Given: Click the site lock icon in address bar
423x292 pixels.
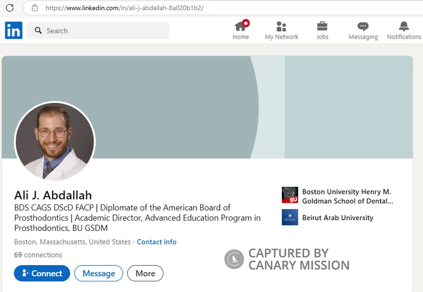Looking at the screenshot, I should point(34,8).
